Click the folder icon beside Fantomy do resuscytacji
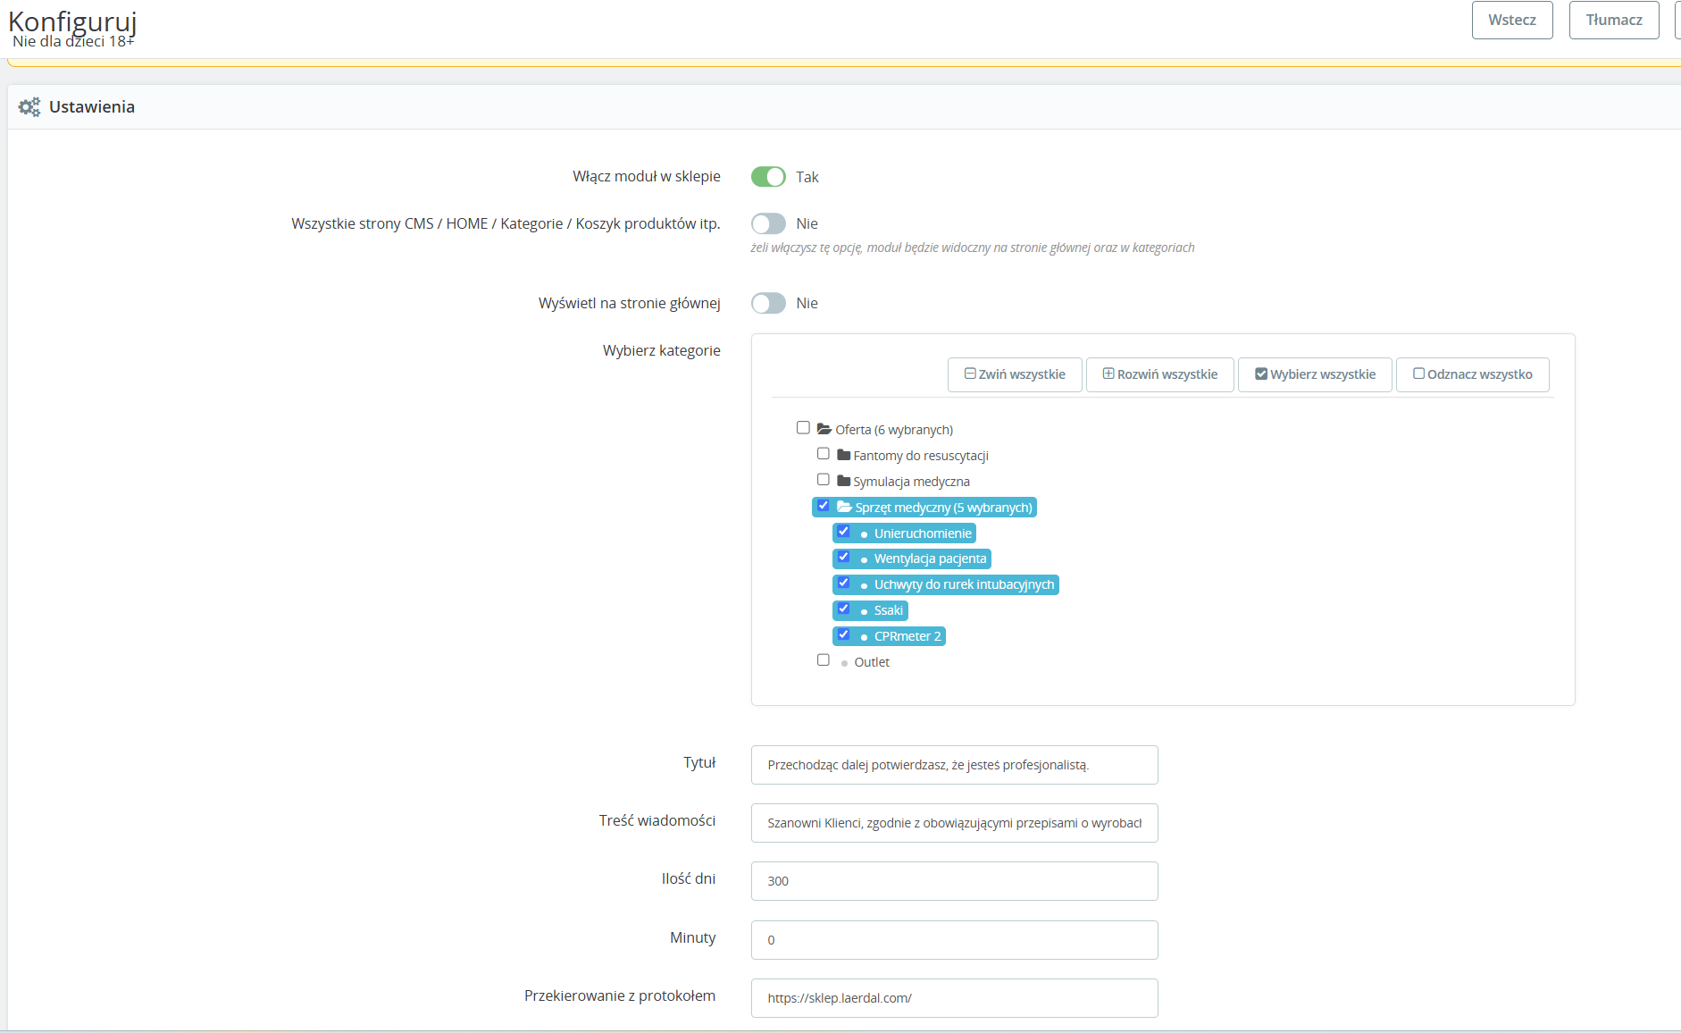This screenshot has width=1681, height=1033. point(844,455)
